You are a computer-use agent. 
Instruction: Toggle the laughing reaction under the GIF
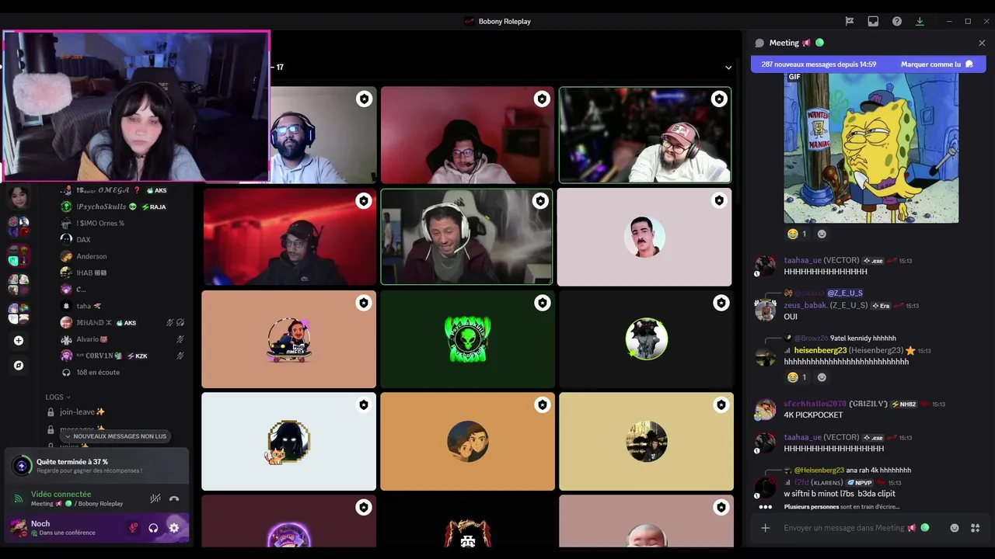797,234
